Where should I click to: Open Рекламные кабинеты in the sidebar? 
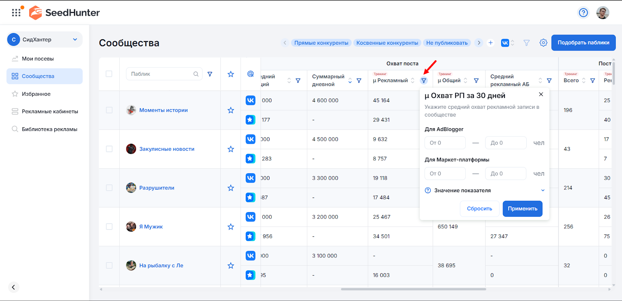click(x=50, y=111)
